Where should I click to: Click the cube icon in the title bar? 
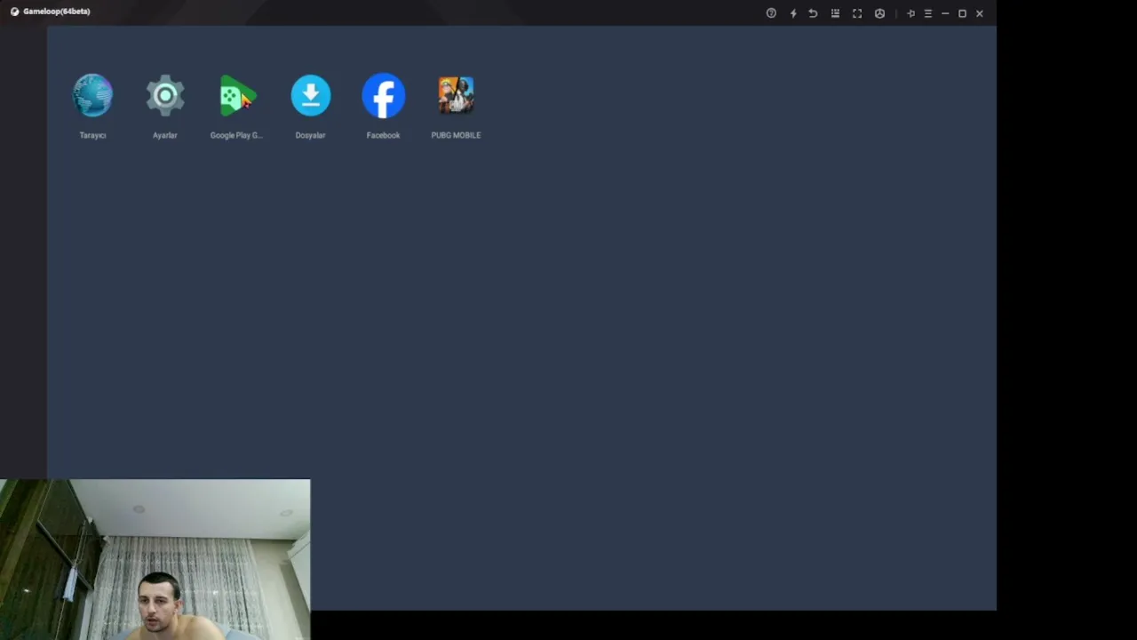[x=879, y=13]
